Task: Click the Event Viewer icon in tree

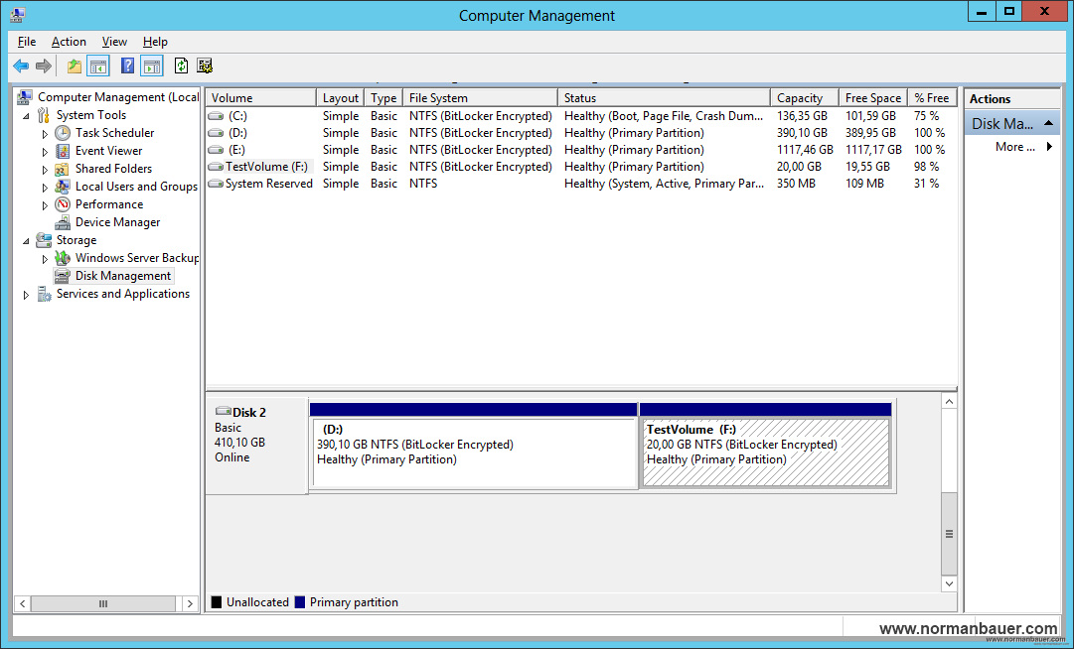Action: pos(63,151)
